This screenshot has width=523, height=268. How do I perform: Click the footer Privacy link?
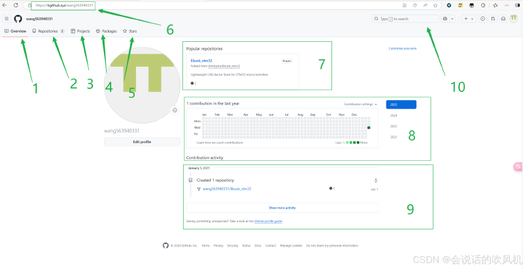pyautogui.click(x=218, y=246)
